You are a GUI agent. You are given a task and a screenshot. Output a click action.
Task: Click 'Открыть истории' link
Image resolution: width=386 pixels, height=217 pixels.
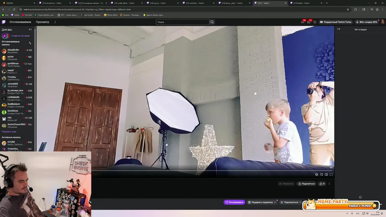click(x=21, y=36)
